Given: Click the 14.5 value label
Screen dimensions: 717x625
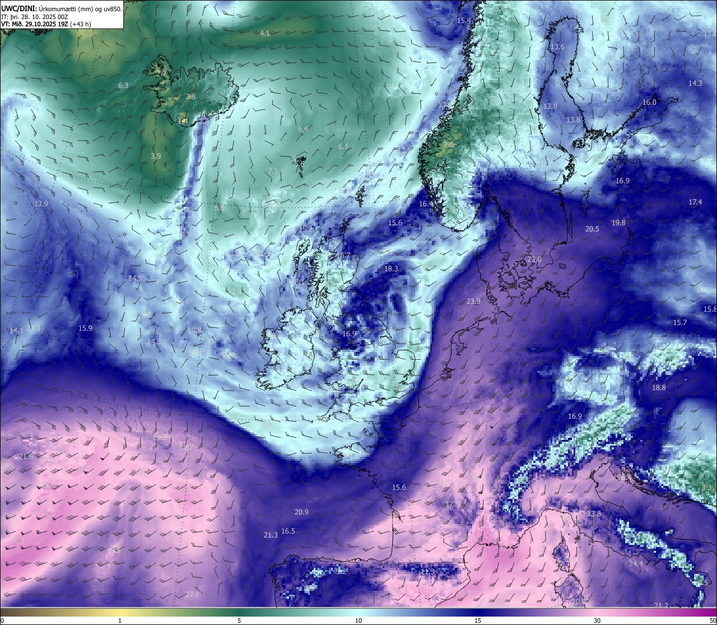Looking at the screenshot, I should 135,279.
